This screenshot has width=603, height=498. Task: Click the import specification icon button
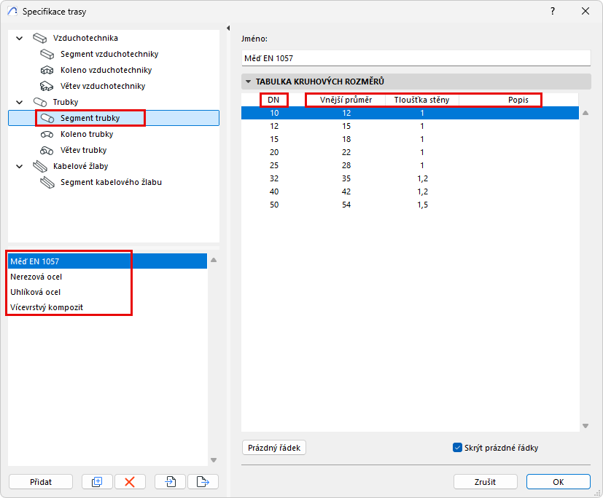[171, 481]
